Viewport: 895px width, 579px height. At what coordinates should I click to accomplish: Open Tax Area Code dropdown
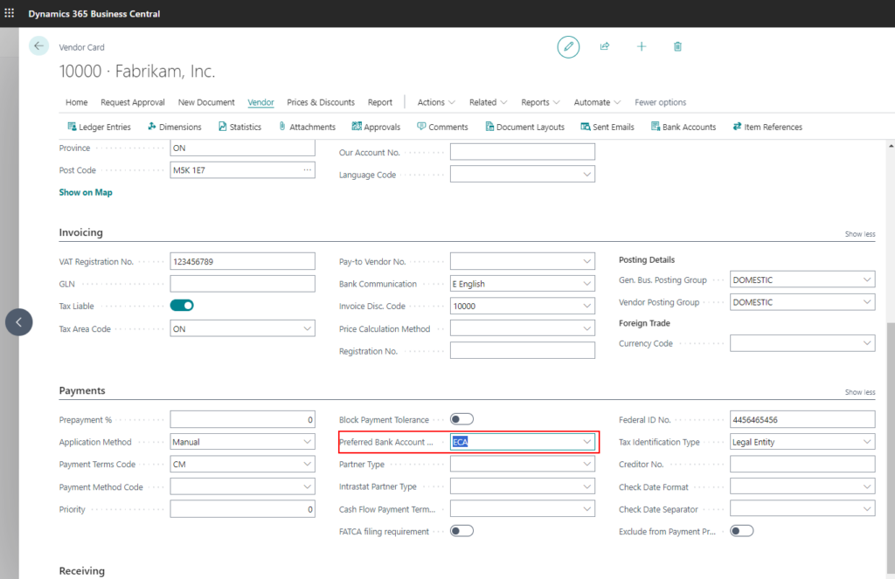(307, 328)
